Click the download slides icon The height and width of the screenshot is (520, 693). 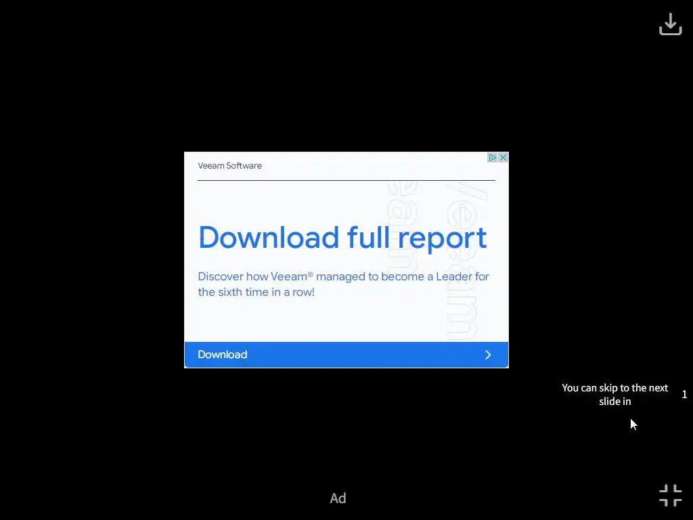[x=671, y=24]
